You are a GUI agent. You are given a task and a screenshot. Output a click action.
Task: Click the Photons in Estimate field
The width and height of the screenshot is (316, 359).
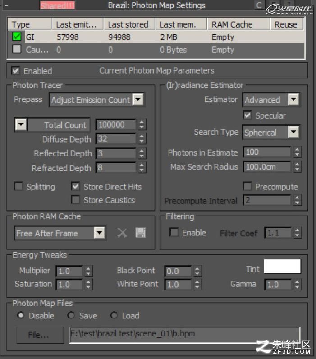tap(267, 152)
